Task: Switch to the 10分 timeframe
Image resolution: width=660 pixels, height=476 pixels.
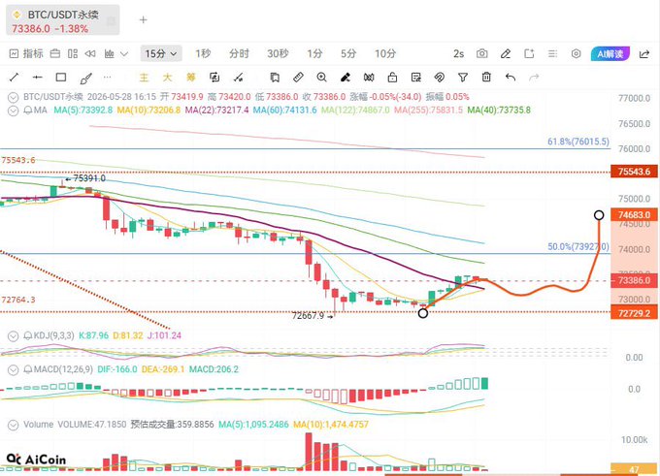Action: [x=385, y=54]
